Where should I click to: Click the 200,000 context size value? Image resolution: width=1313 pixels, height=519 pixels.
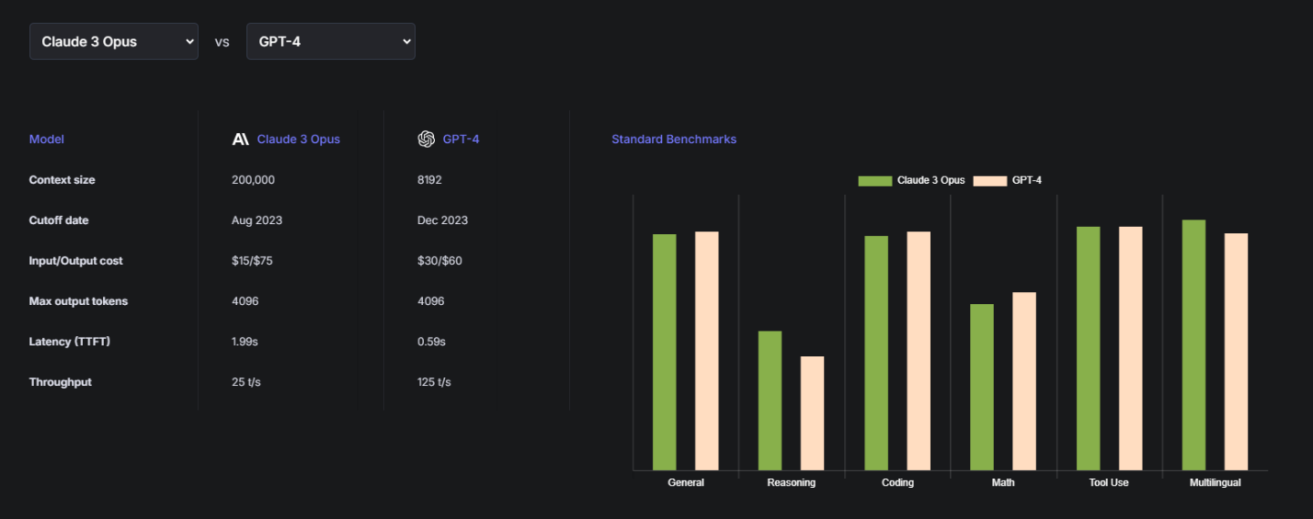(x=253, y=180)
